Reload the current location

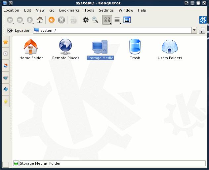coord(52,20)
